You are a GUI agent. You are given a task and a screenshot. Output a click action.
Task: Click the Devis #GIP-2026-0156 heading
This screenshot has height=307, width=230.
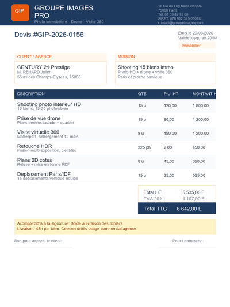click(x=49, y=35)
